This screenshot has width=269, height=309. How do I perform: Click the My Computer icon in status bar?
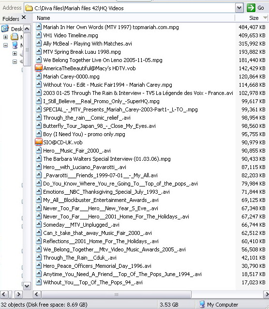pos(202,305)
